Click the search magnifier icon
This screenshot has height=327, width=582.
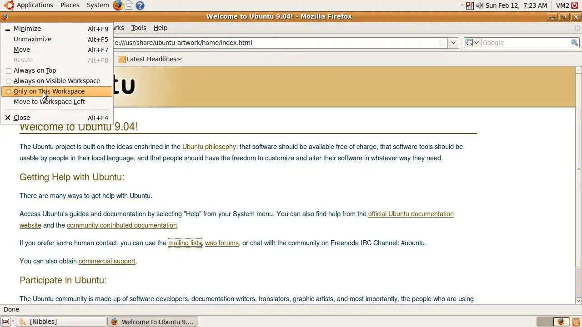coord(575,43)
